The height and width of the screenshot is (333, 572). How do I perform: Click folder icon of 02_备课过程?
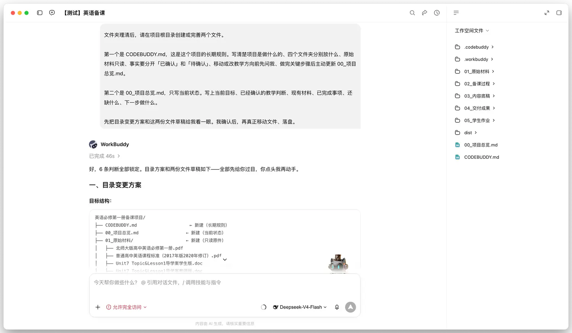click(x=458, y=84)
